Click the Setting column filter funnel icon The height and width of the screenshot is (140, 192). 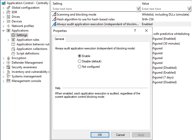[138, 9]
